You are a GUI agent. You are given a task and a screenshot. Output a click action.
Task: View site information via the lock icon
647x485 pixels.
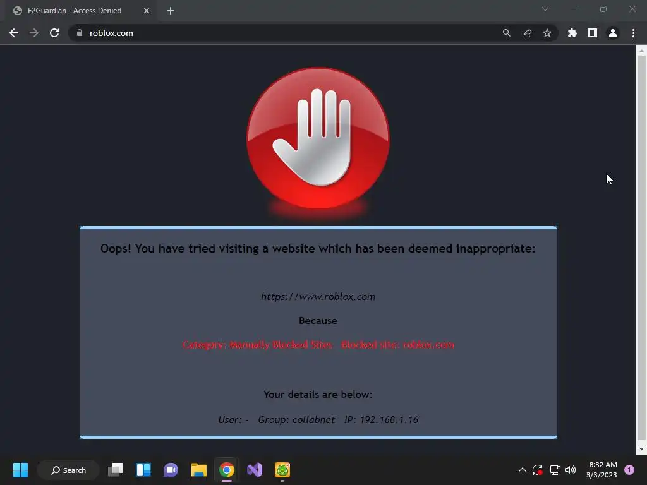coord(80,33)
